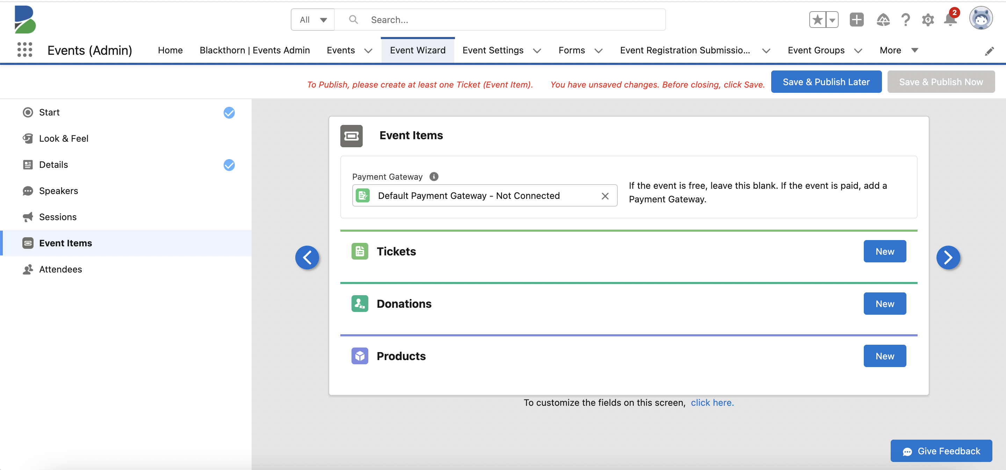Select the Event Wizard tab
The image size is (1006, 470).
(x=418, y=50)
